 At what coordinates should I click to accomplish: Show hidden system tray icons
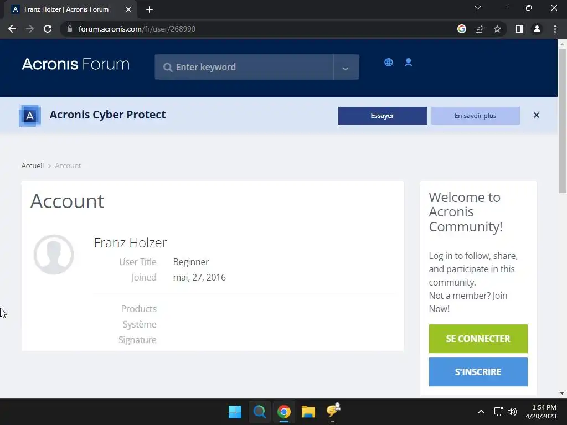(x=481, y=412)
